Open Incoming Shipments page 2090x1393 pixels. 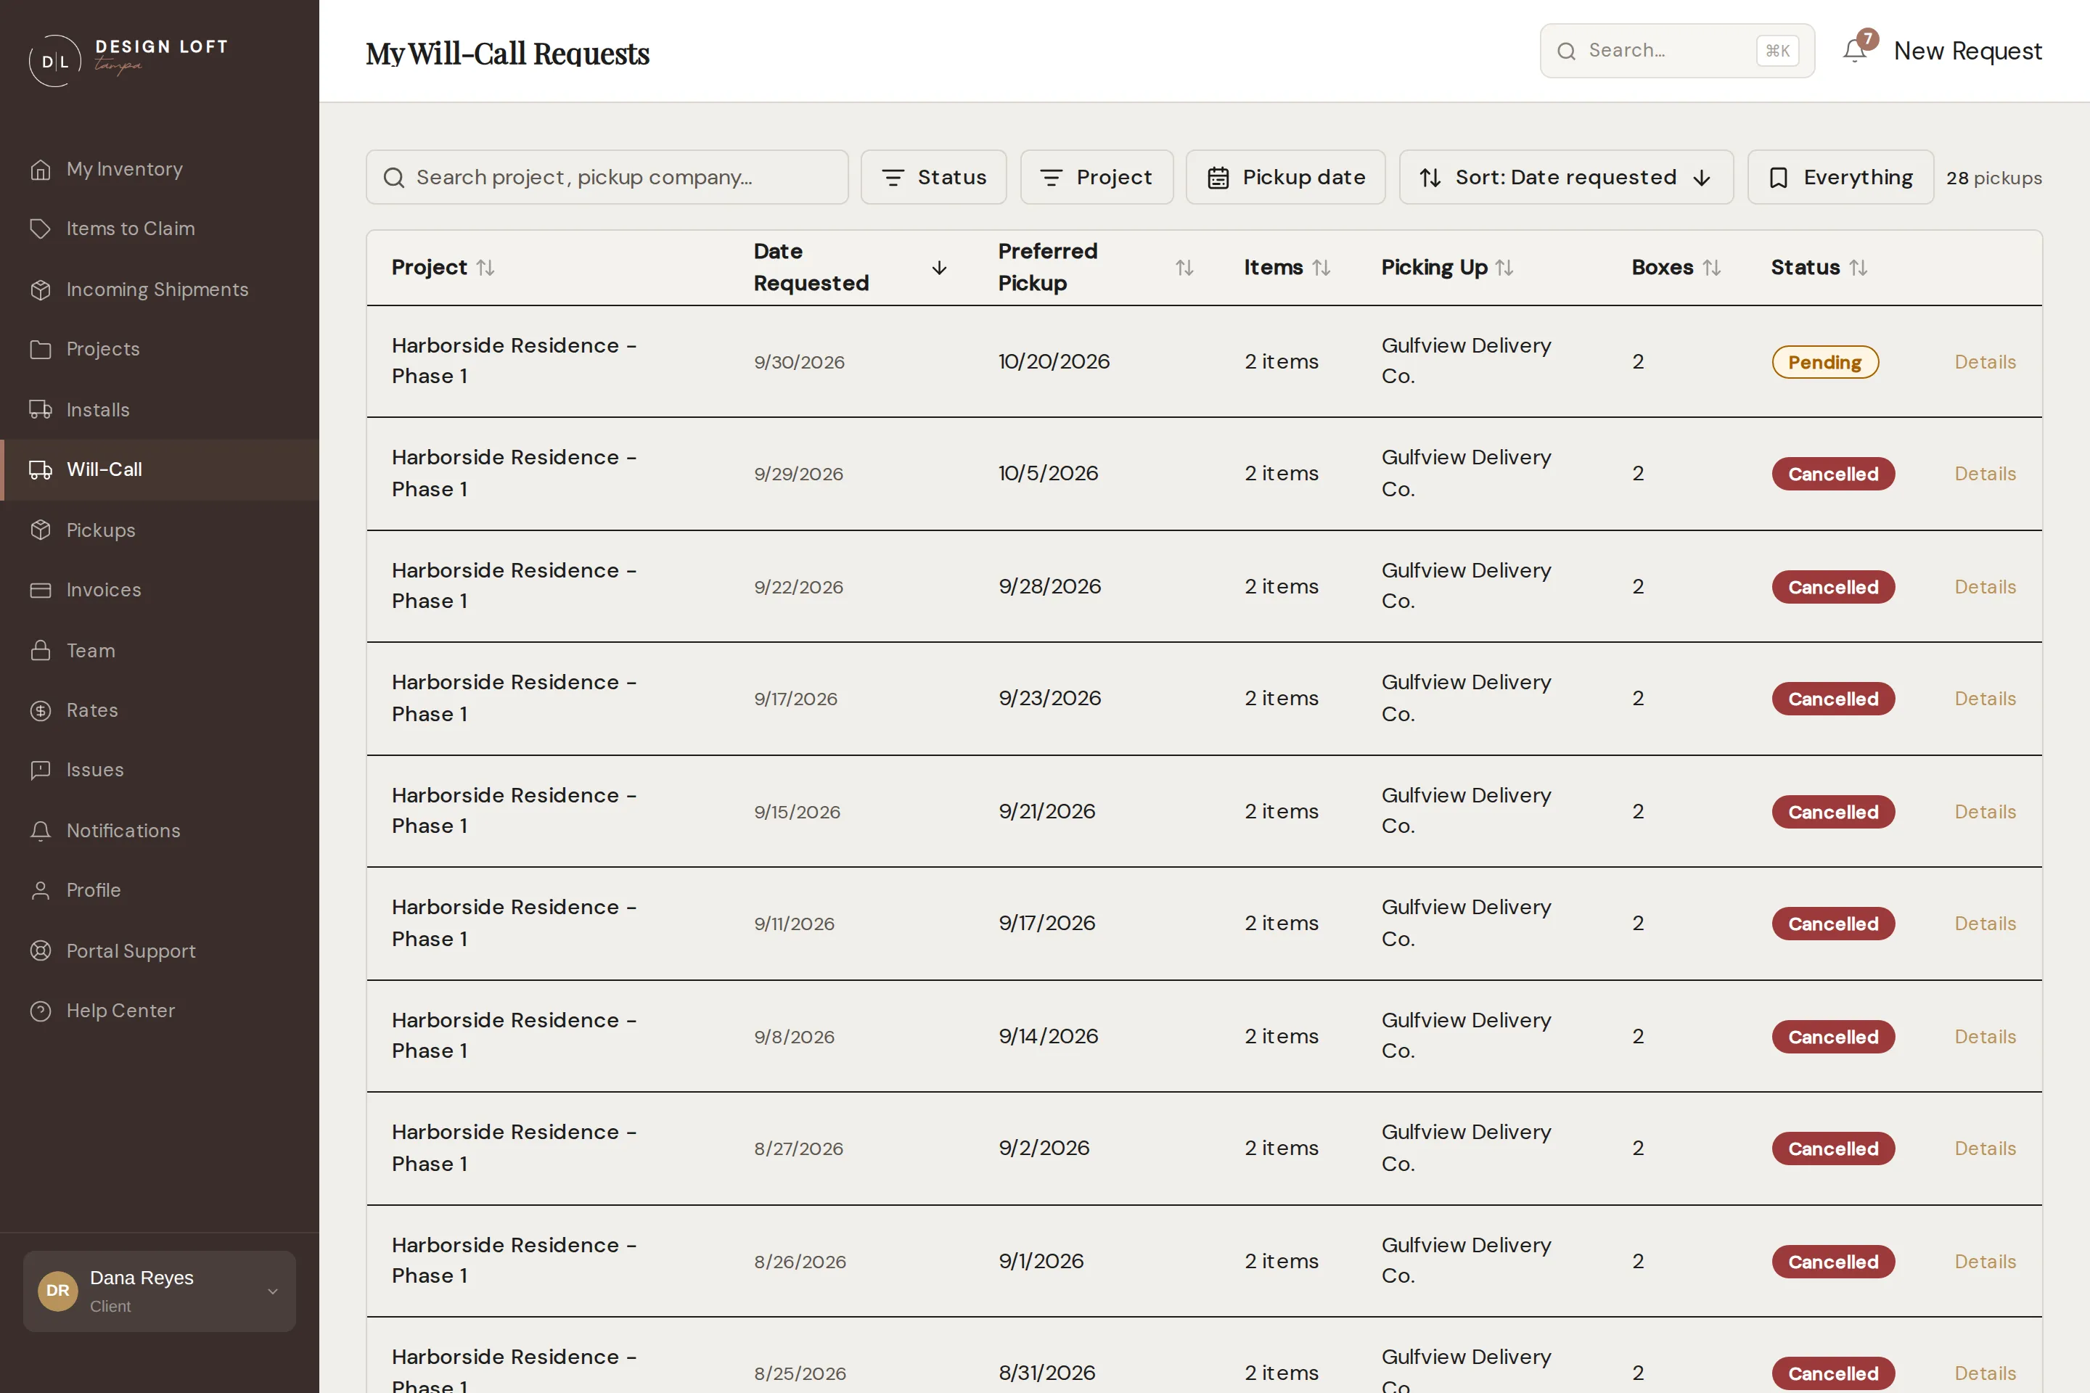(157, 289)
